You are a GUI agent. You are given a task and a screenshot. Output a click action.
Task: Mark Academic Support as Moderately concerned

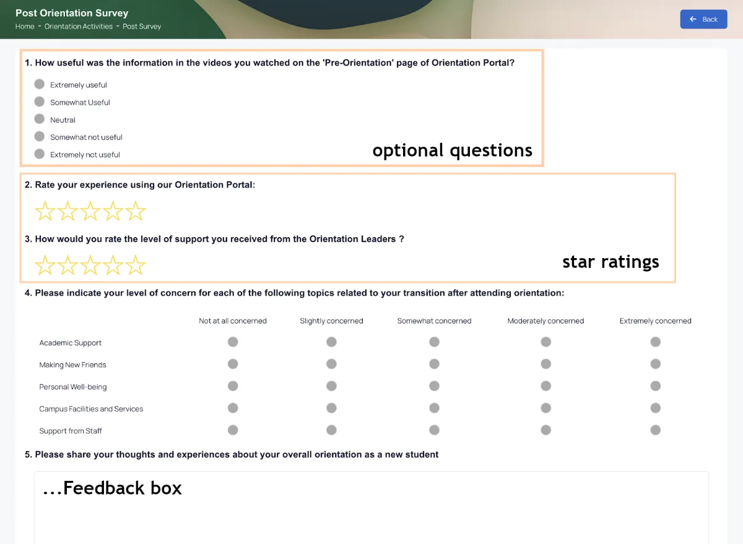pos(545,342)
